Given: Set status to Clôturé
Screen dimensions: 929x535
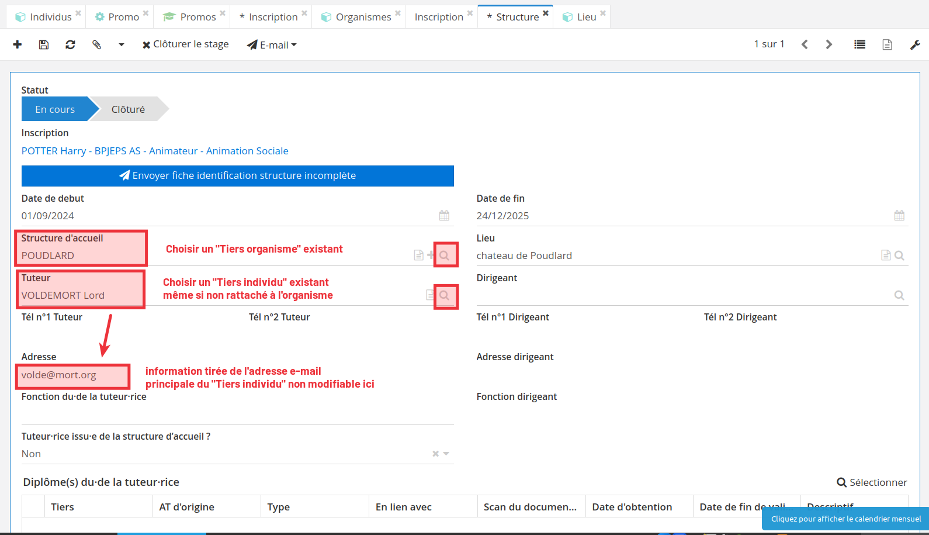Looking at the screenshot, I should 128,109.
